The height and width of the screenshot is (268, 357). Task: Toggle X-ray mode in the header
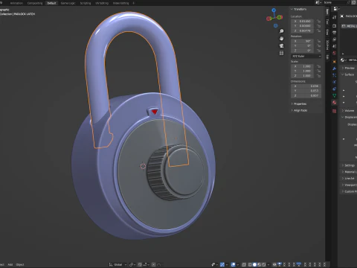(244, 264)
